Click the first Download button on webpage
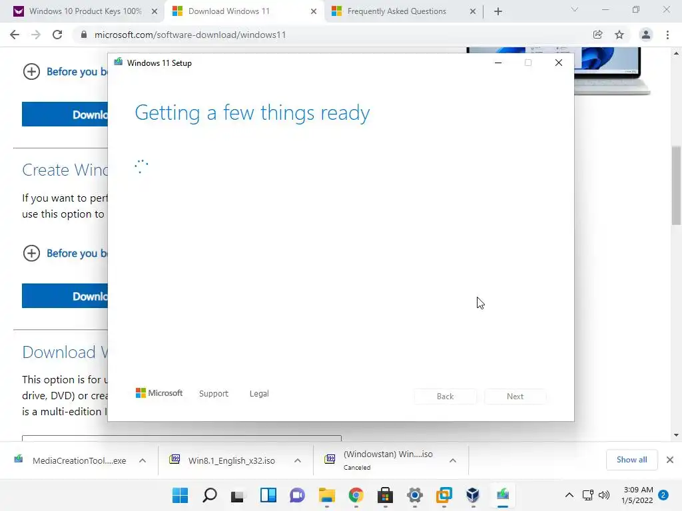The height and width of the screenshot is (511, 682). [65, 114]
